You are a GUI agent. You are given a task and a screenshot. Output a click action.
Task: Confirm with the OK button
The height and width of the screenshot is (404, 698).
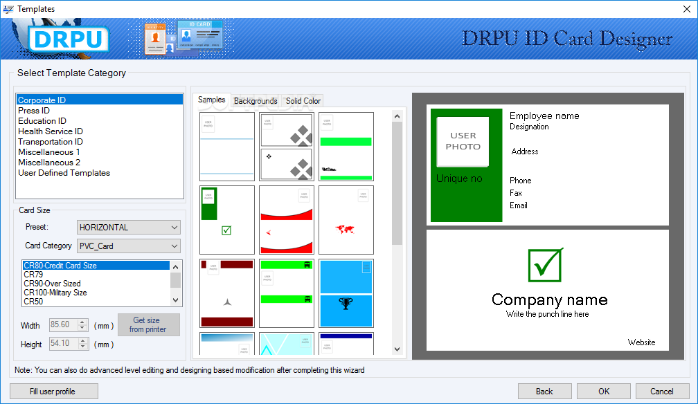click(604, 392)
